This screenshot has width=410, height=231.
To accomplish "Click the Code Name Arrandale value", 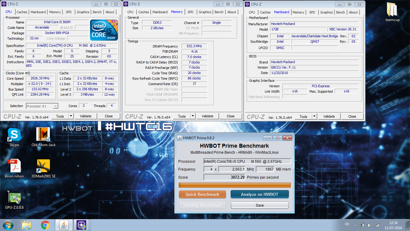I will click(42, 27).
